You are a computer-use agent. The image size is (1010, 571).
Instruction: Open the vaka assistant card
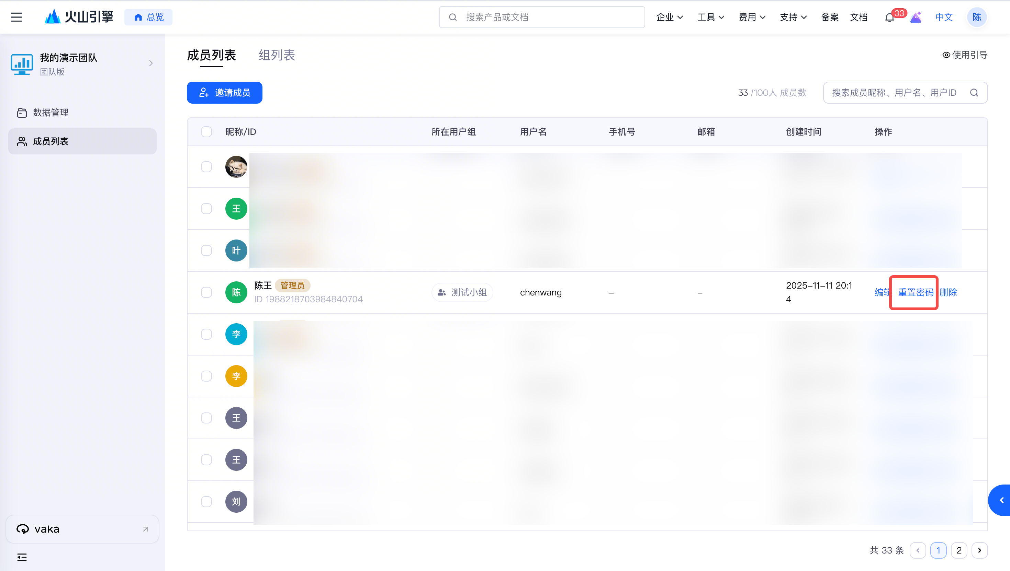82,529
